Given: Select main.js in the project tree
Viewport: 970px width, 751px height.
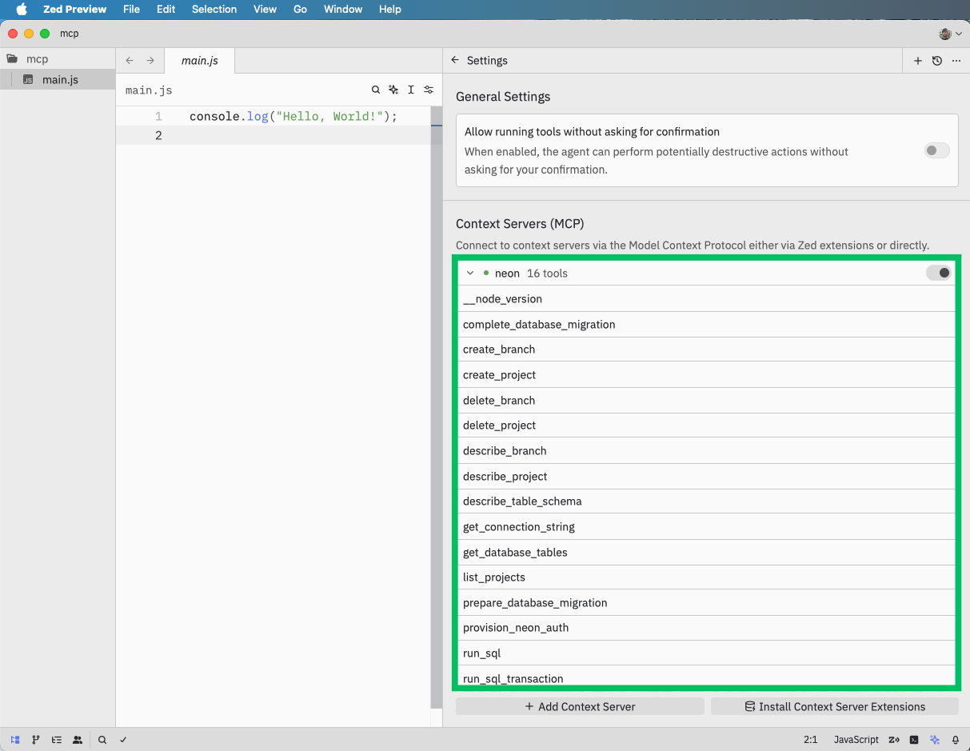Looking at the screenshot, I should click(60, 79).
